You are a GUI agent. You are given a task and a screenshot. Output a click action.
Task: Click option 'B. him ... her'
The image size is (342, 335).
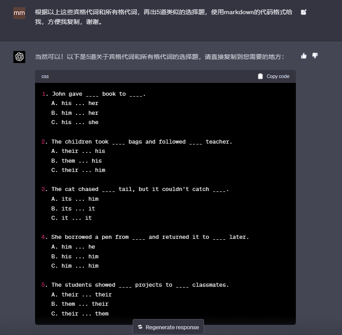(x=75, y=113)
